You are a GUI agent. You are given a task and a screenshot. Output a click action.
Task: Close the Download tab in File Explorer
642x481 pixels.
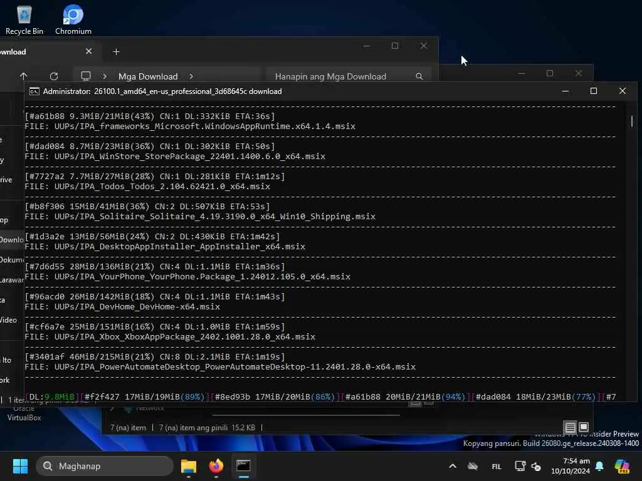(x=88, y=51)
